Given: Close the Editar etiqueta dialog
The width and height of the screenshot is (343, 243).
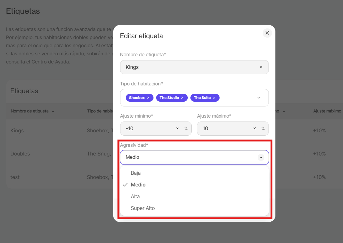Looking at the screenshot, I should tap(267, 33).
